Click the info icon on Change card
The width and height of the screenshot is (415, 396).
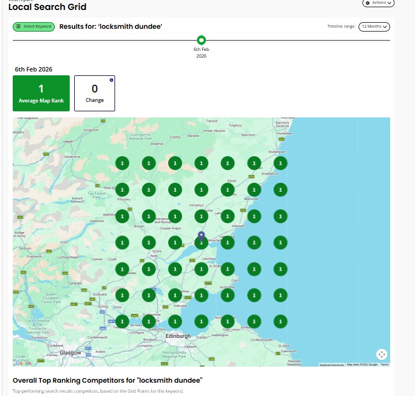(x=111, y=80)
